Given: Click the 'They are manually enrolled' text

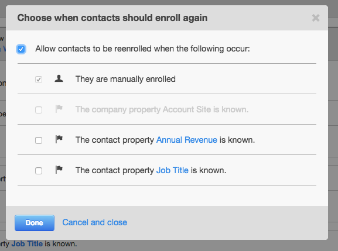Looking at the screenshot, I should click(125, 79).
